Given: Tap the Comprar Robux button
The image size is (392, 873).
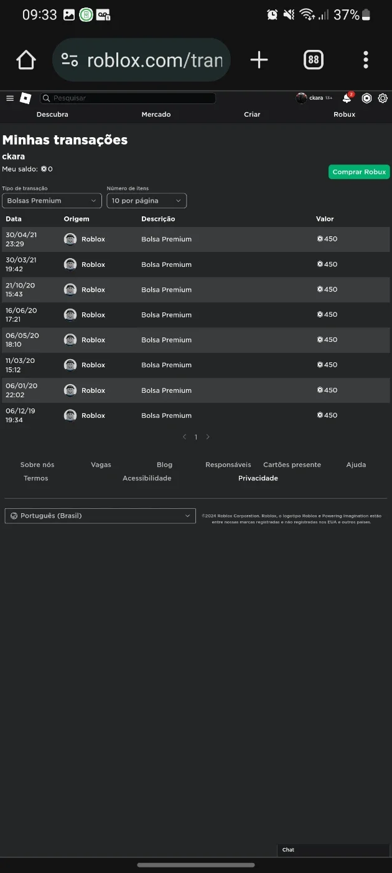Looking at the screenshot, I should (359, 172).
